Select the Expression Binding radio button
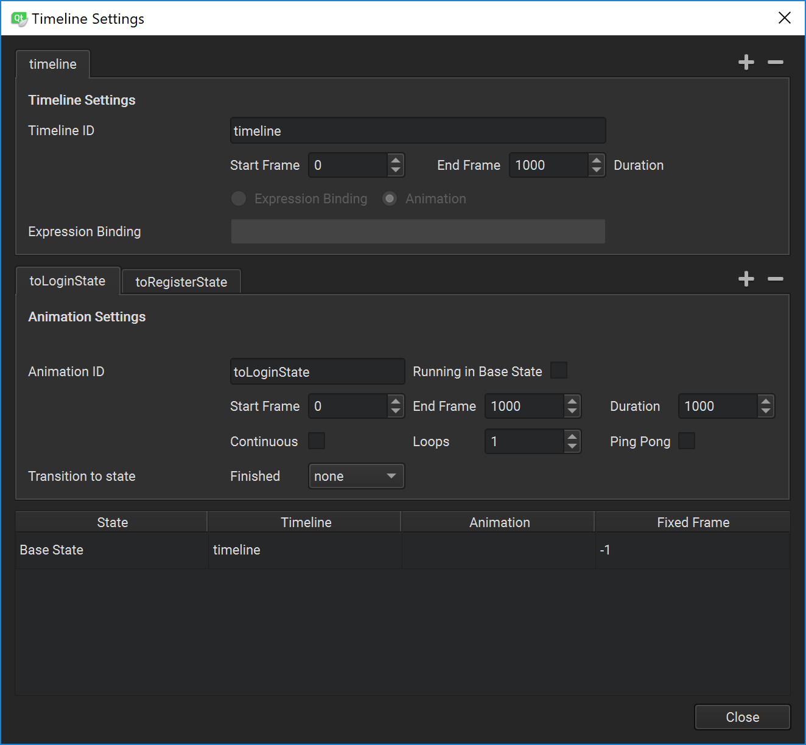The height and width of the screenshot is (745, 806). click(x=238, y=198)
